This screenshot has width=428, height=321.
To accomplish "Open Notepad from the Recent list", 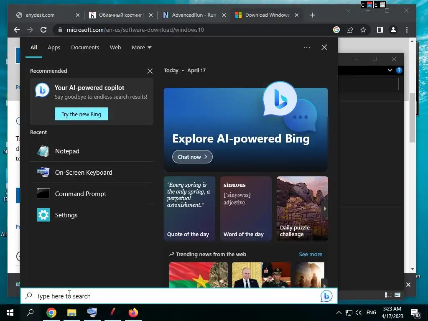I will pos(92,151).
